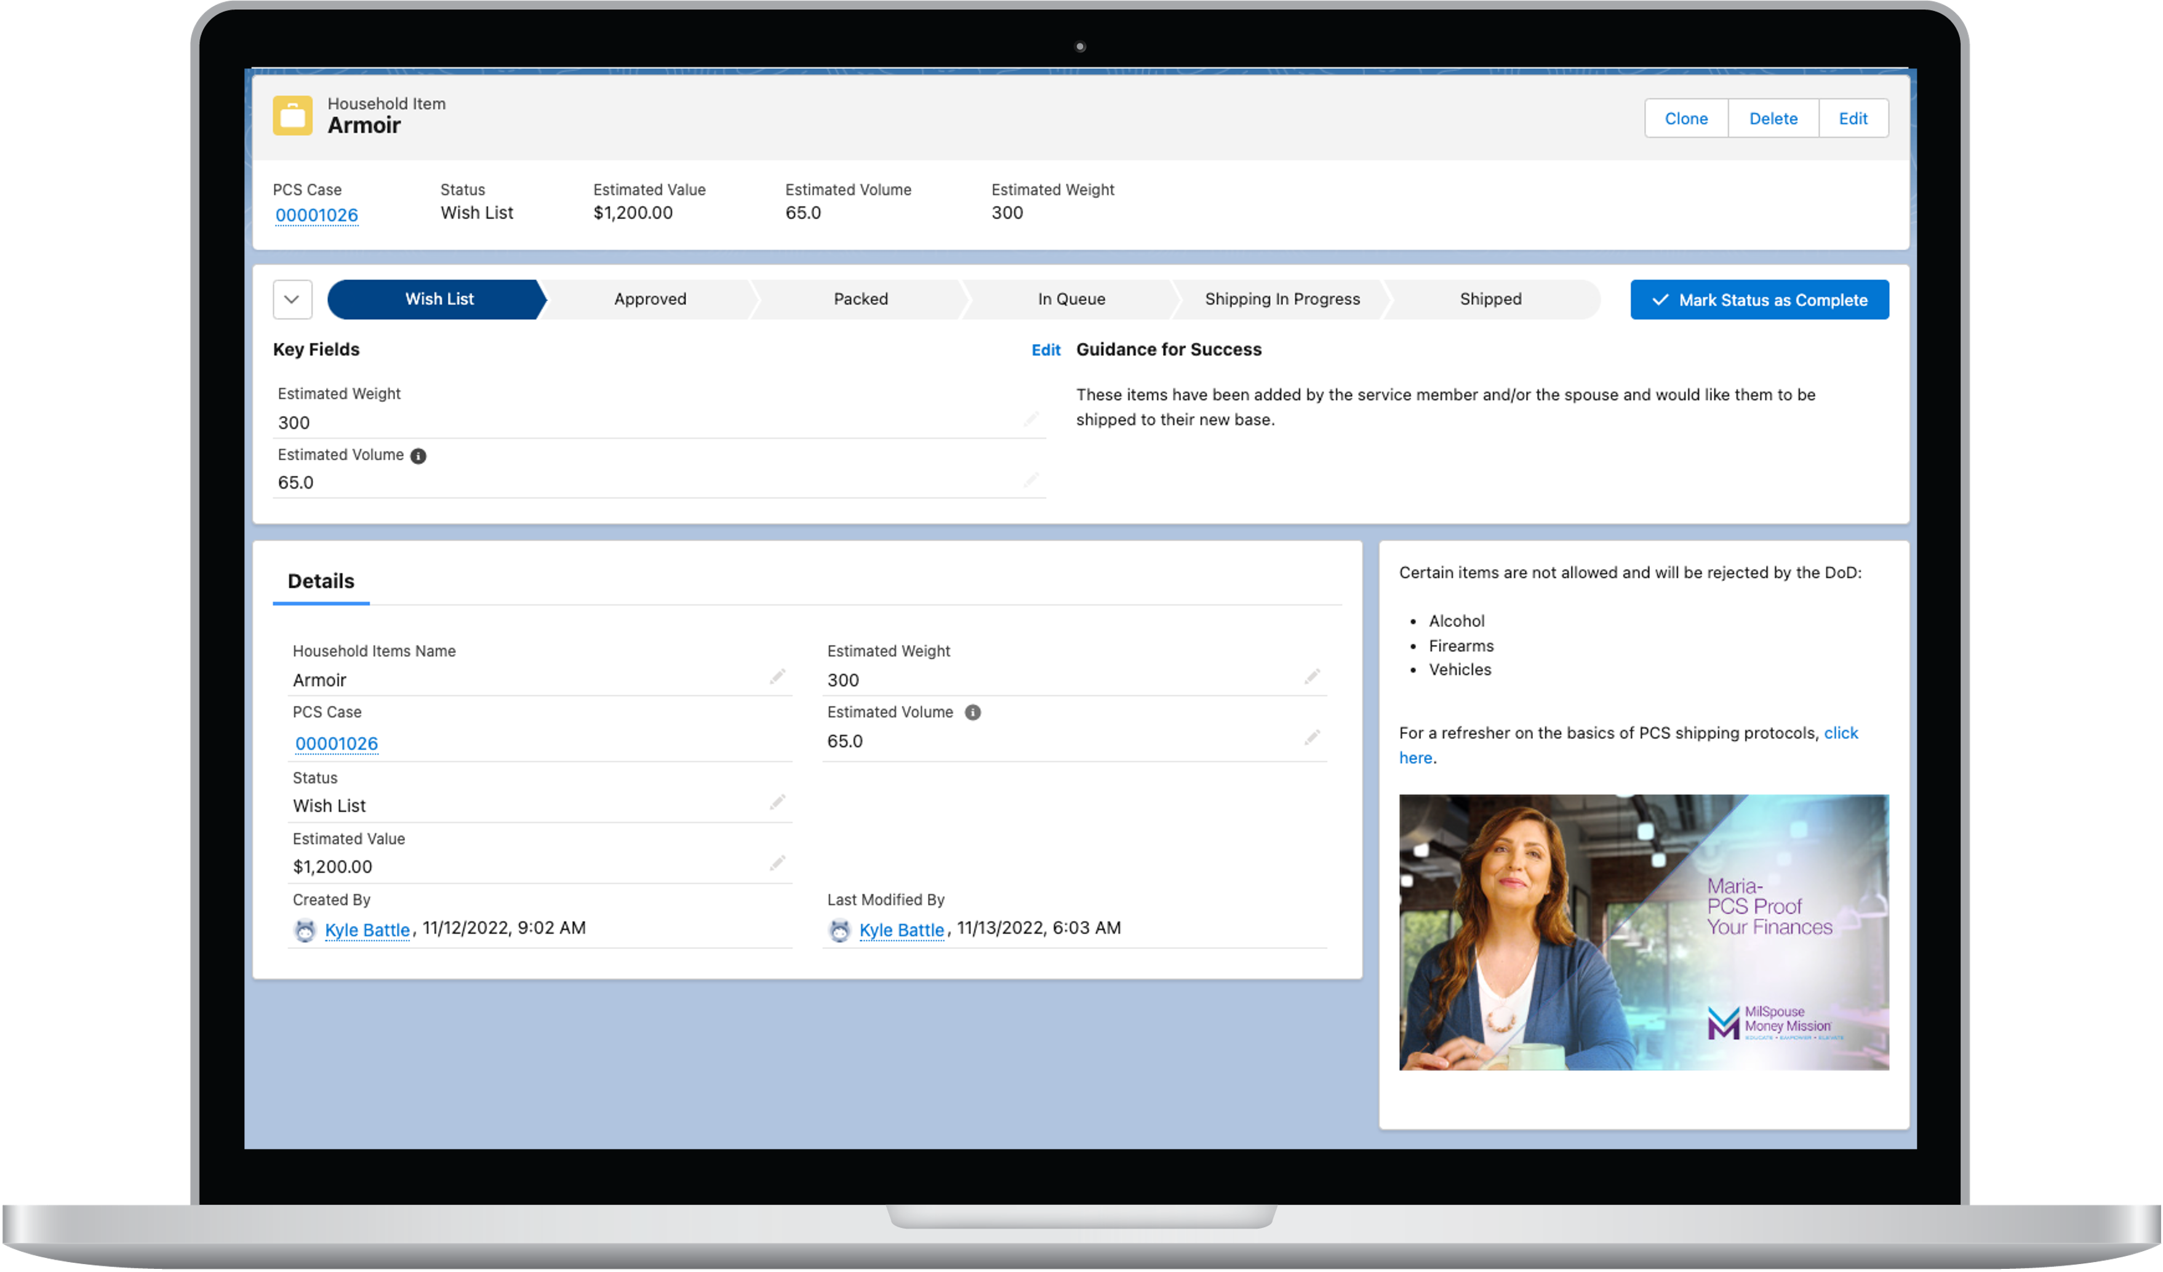Image resolution: width=2163 pixels, height=1272 pixels.
Task: Open PCS Case 00001026 link in Details
Action: point(337,743)
